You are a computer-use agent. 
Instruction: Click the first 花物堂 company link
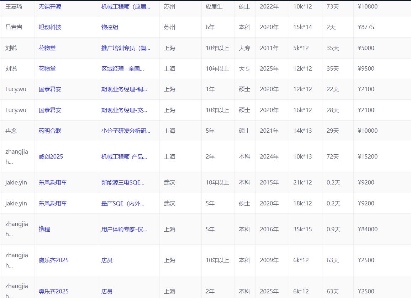tap(47, 48)
